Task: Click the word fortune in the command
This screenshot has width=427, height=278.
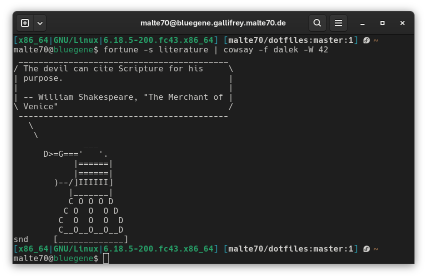Action: point(121,50)
